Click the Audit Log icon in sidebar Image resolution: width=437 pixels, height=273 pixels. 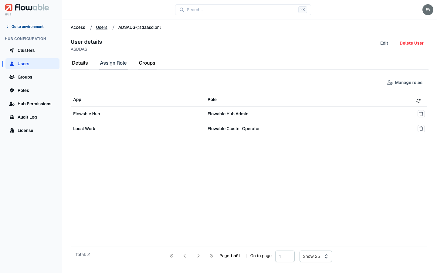tap(12, 117)
